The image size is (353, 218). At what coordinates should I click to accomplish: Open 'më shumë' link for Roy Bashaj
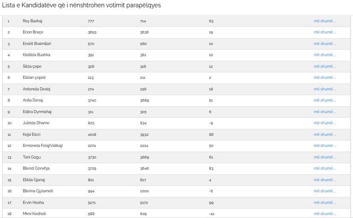(x=325, y=21)
